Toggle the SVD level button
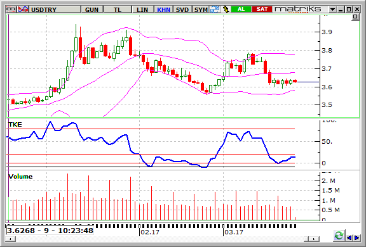The width and height of the screenshot is (366, 247). point(182,9)
